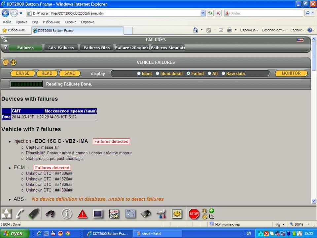The image size is (317, 238).
Task: Click the pipes network connection icon
Action: [x=161, y=214]
